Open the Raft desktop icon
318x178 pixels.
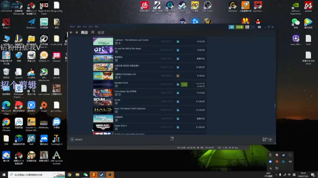pyautogui.click(x=31, y=140)
